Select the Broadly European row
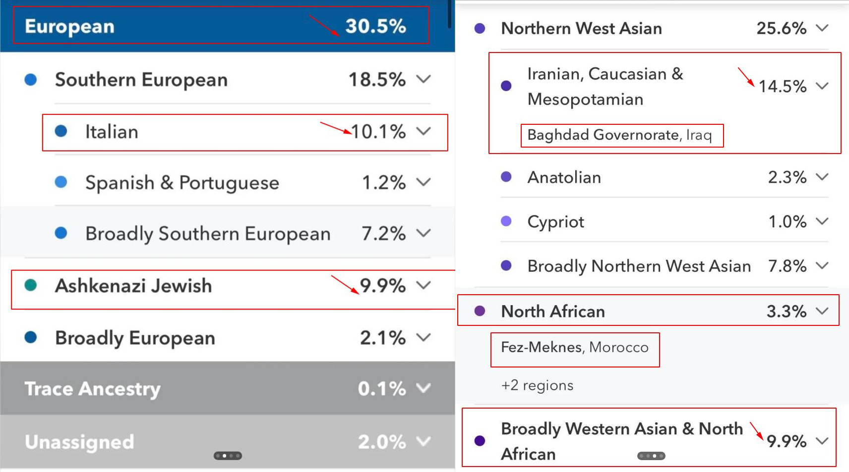Image resolution: width=849 pixels, height=472 pixels. tap(135, 338)
